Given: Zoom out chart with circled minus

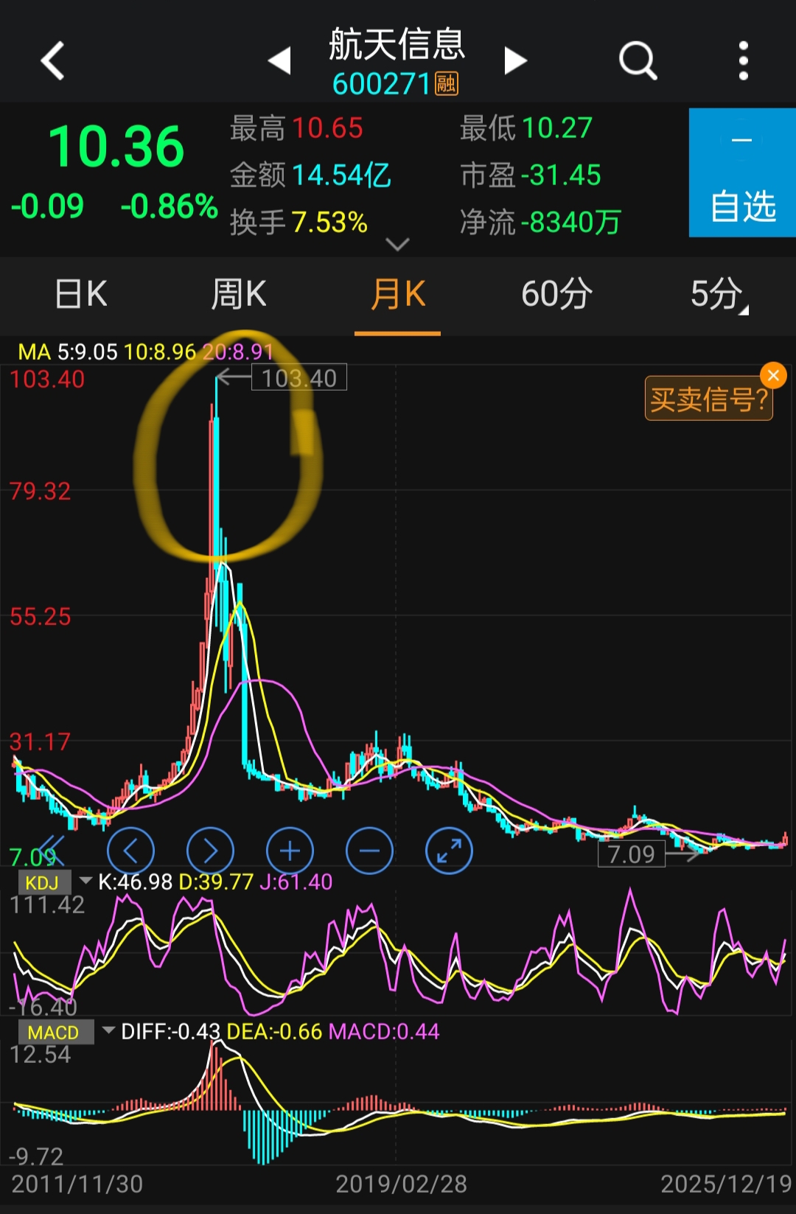Looking at the screenshot, I should (x=369, y=851).
